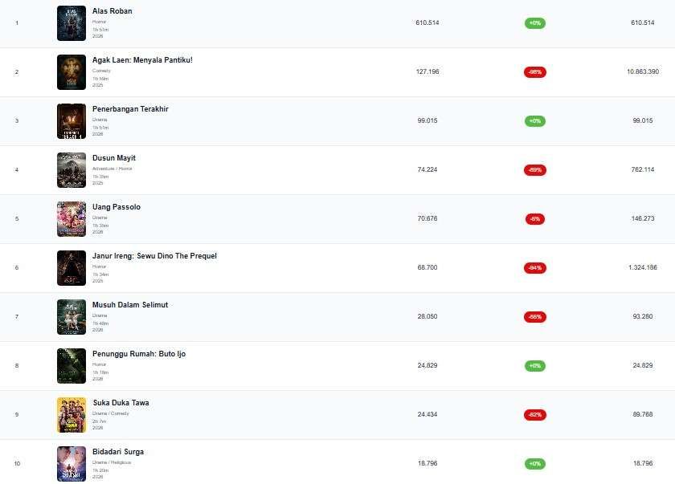This screenshot has height=484, width=675.
Task: Open the Dusun Mayit poster image
Action: [71, 170]
